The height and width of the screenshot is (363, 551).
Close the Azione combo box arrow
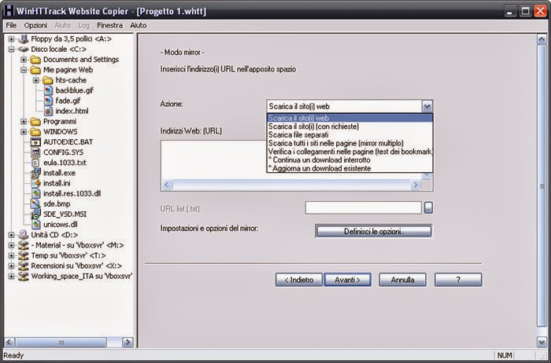pos(427,106)
